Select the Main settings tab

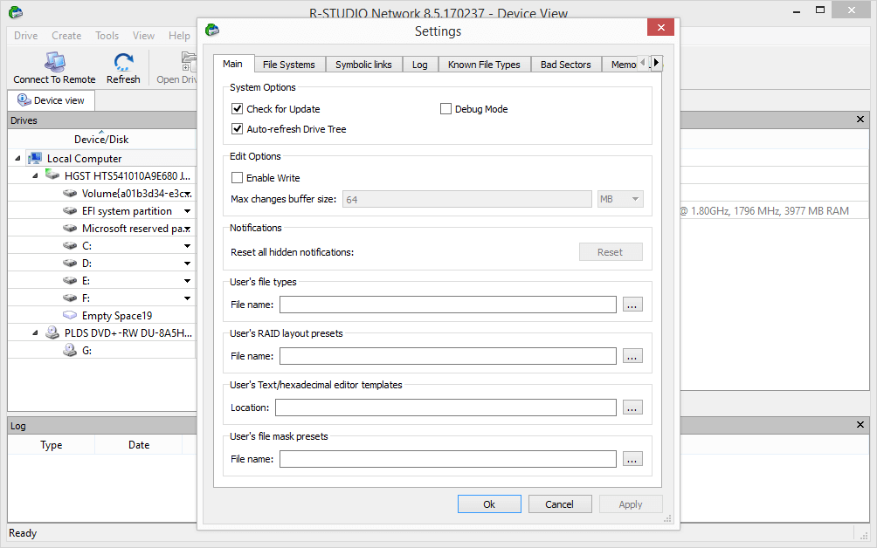[x=232, y=64]
